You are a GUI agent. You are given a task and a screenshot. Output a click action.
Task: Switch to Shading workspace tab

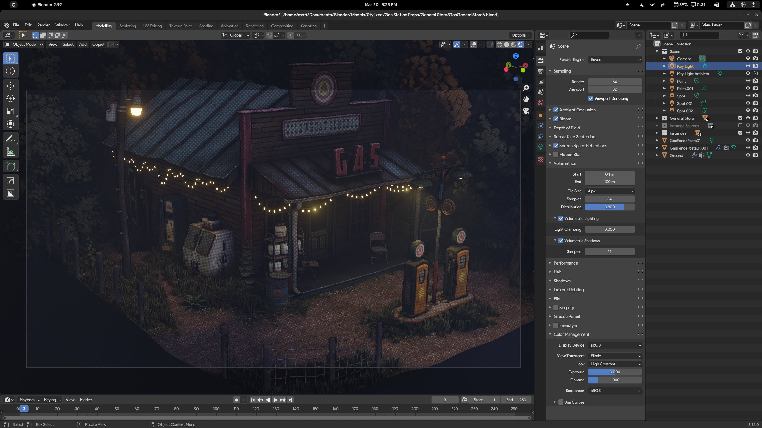[x=206, y=26]
